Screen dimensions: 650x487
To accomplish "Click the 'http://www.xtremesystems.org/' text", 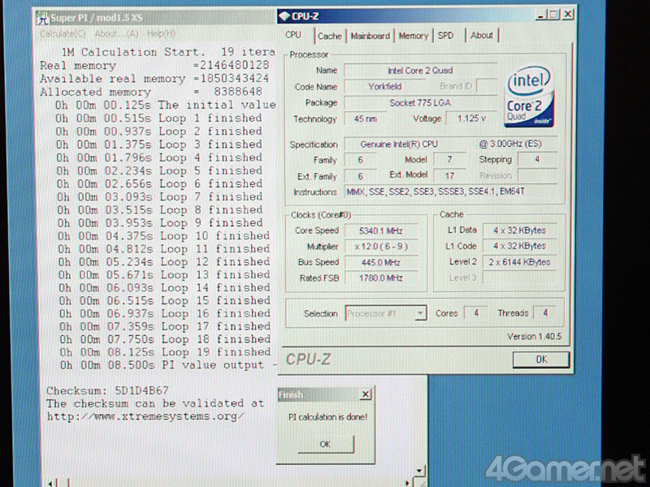I will pos(145,416).
